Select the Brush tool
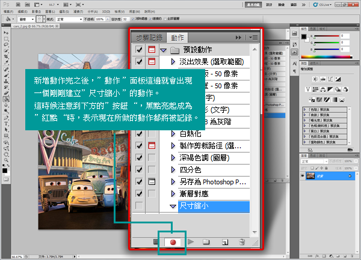 (x=6, y=75)
